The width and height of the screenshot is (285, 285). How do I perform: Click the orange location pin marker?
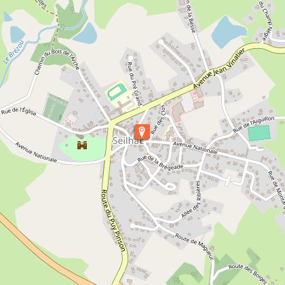click(142, 132)
